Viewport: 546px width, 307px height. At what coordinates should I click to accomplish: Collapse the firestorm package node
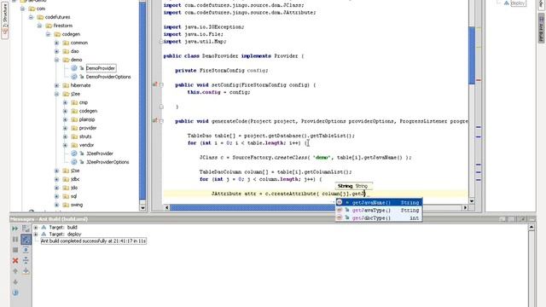[40, 26]
